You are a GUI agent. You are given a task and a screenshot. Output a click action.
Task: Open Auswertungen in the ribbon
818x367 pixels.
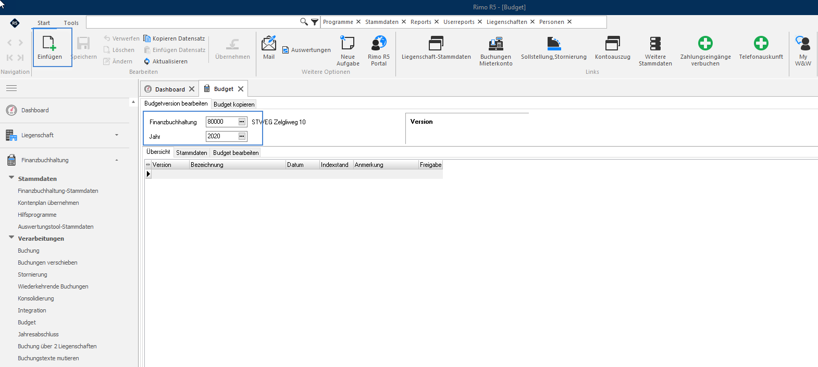306,50
